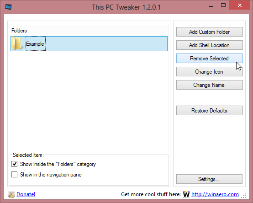Open the Settings... dialog
Screen dimensions: 253x203
[209, 179]
